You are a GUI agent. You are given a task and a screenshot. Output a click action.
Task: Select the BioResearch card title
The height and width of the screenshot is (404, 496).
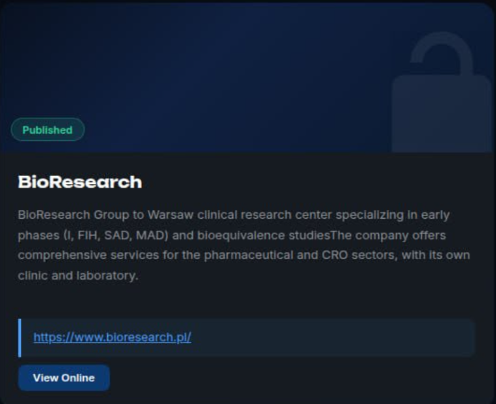(x=80, y=182)
